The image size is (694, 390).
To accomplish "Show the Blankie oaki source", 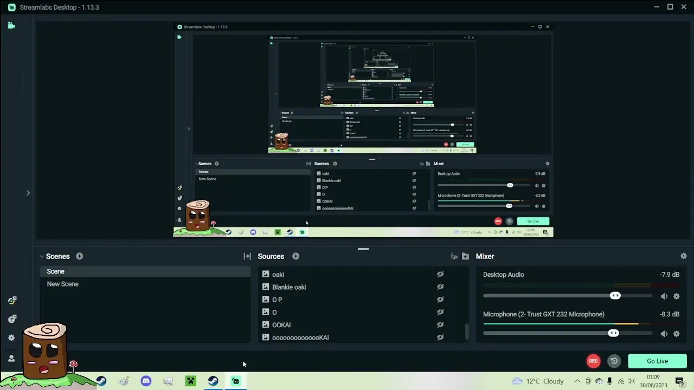I will 440,287.
